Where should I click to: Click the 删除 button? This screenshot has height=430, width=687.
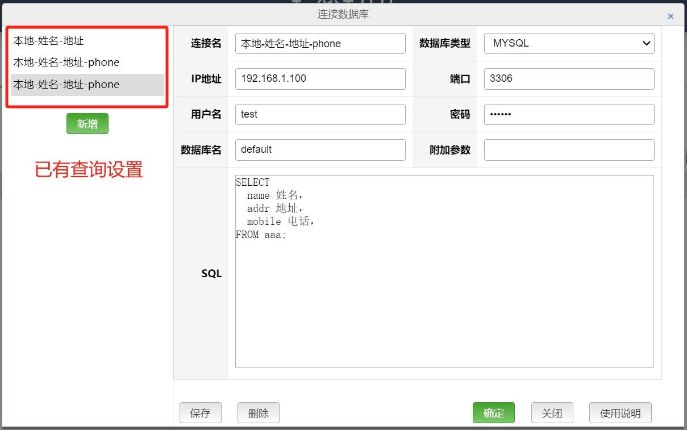coord(258,412)
